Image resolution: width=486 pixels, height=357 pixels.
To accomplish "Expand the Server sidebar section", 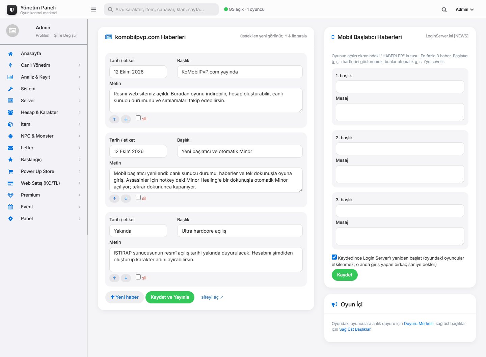I will coord(44,101).
